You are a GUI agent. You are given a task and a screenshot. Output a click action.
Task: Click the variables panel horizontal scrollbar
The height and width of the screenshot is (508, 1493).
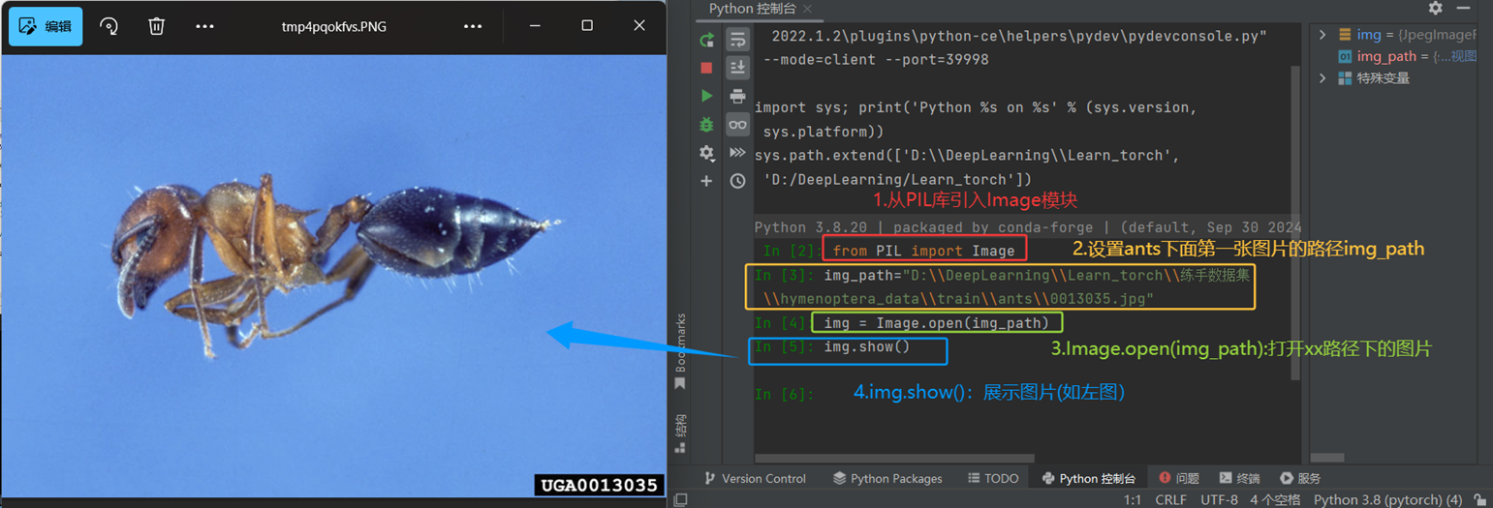click(1326, 458)
